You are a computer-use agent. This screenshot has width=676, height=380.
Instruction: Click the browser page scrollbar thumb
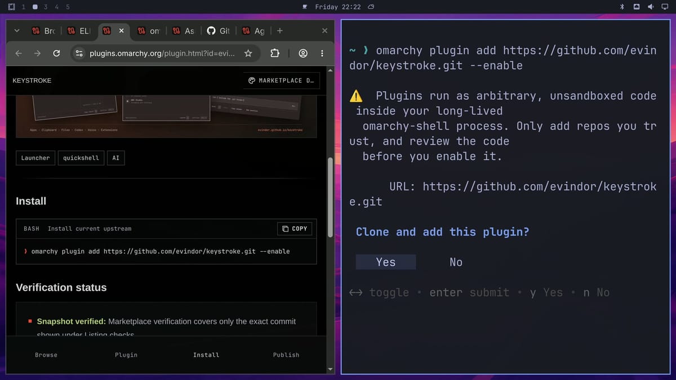[x=331, y=196]
